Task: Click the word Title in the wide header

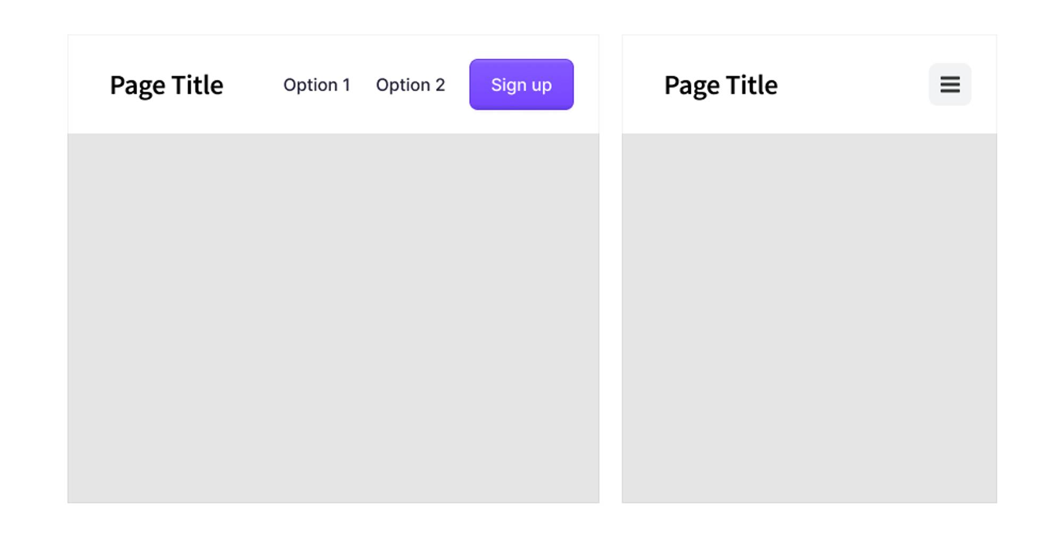Action: (197, 85)
